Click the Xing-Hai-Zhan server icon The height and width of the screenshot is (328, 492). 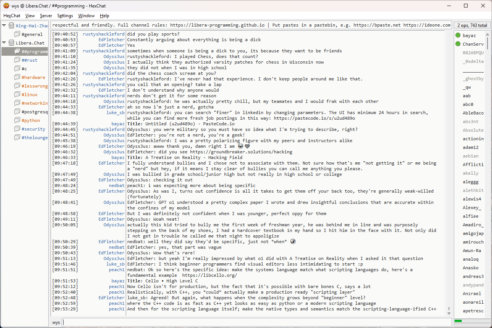(x=11, y=26)
